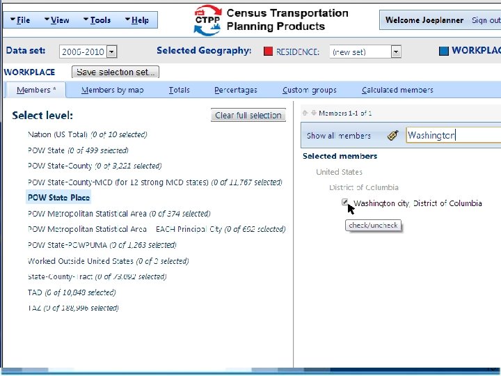501x376 pixels.
Task: Click the Save selection set button
Action: [116, 72]
